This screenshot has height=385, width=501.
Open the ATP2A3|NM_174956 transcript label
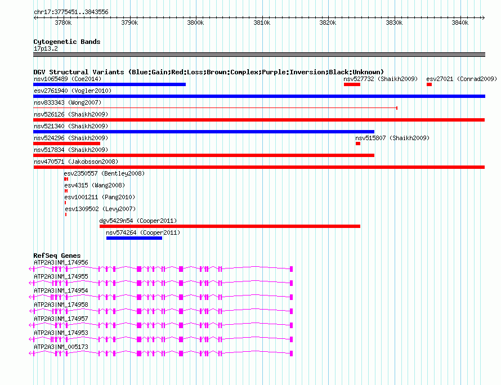61,263
